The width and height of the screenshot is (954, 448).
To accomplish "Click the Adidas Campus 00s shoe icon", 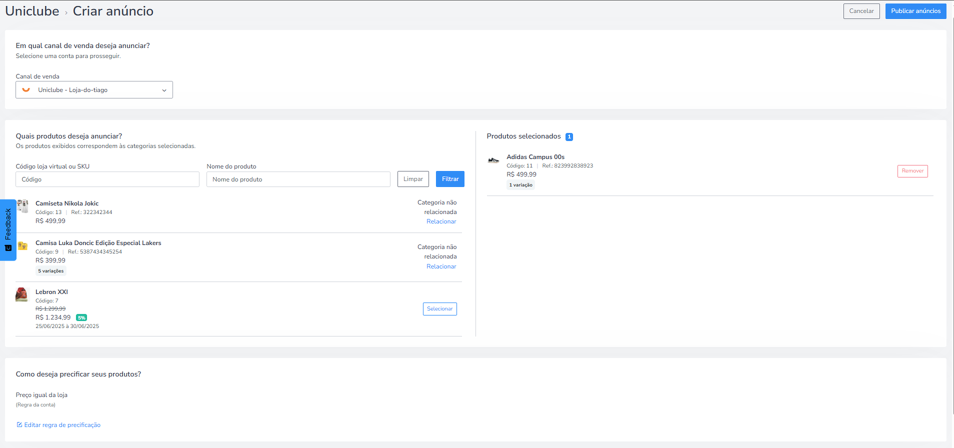I will click(493, 160).
